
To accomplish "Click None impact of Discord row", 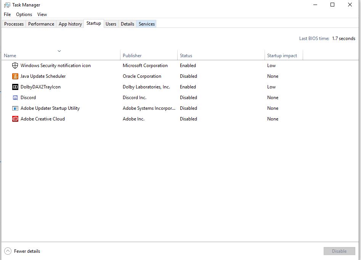I will pos(273,98).
